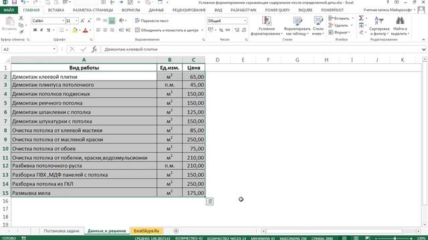Click the insert function fx icon
This screenshot has height=240, width=428.
[94, 49]
